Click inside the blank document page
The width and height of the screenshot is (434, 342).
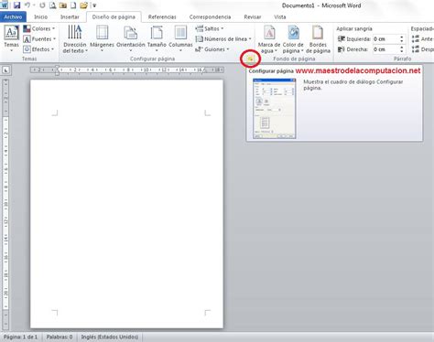pos(126,204)
